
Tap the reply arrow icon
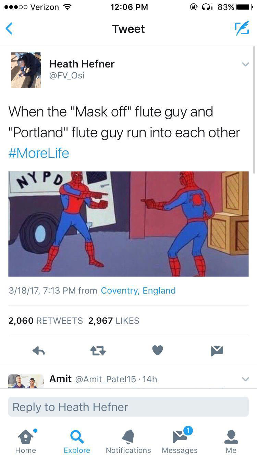39,350
